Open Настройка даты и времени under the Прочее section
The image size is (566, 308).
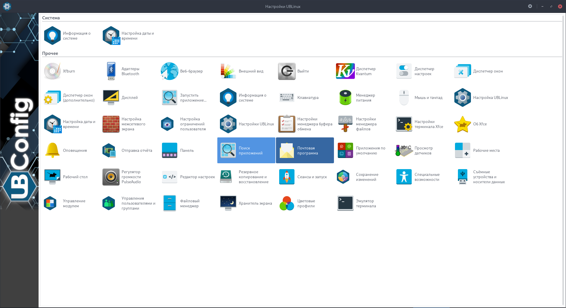pyautogui.click(x=70, y=124)
